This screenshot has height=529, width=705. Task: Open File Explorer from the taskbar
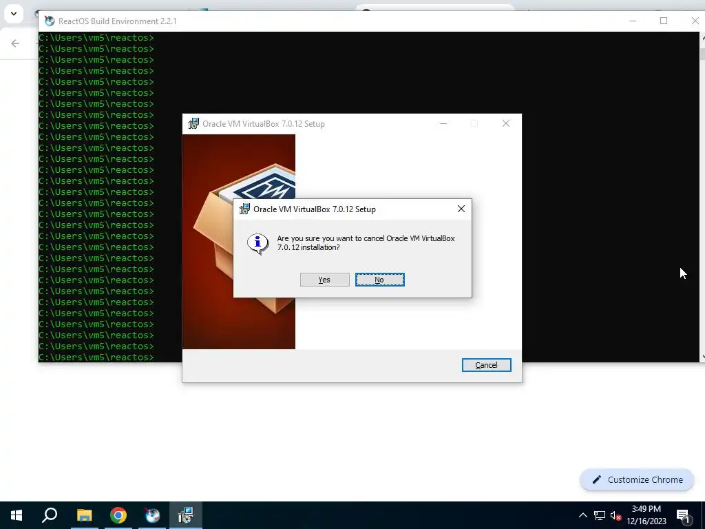(84, 515)
